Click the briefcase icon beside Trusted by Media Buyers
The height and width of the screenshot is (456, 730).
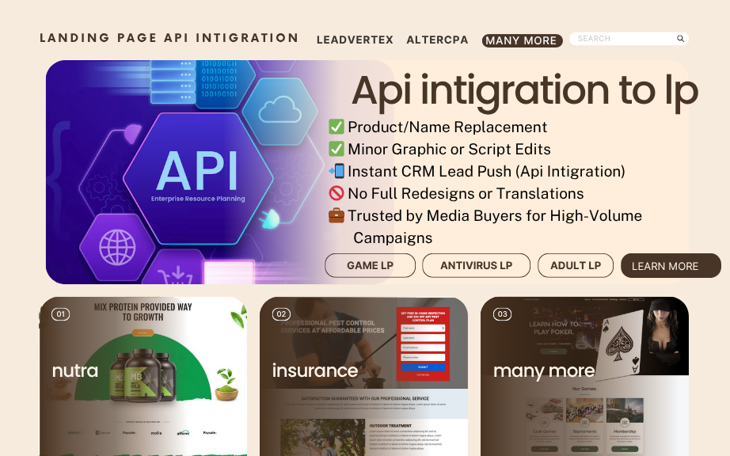336,215
